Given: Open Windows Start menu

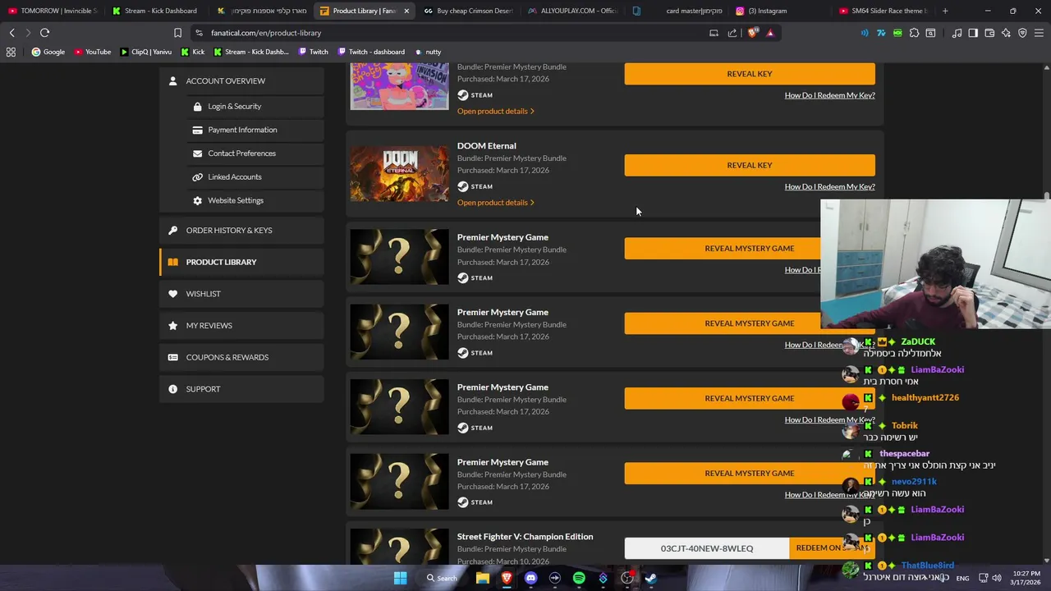Looking at the screenshot, I should click(400, 578).
